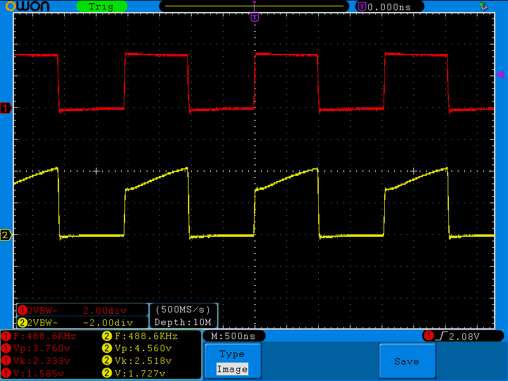Viewport: 508px width, 381px height.
Task: Click the rising edge trigger slope icon
Action: pos(441,337)
